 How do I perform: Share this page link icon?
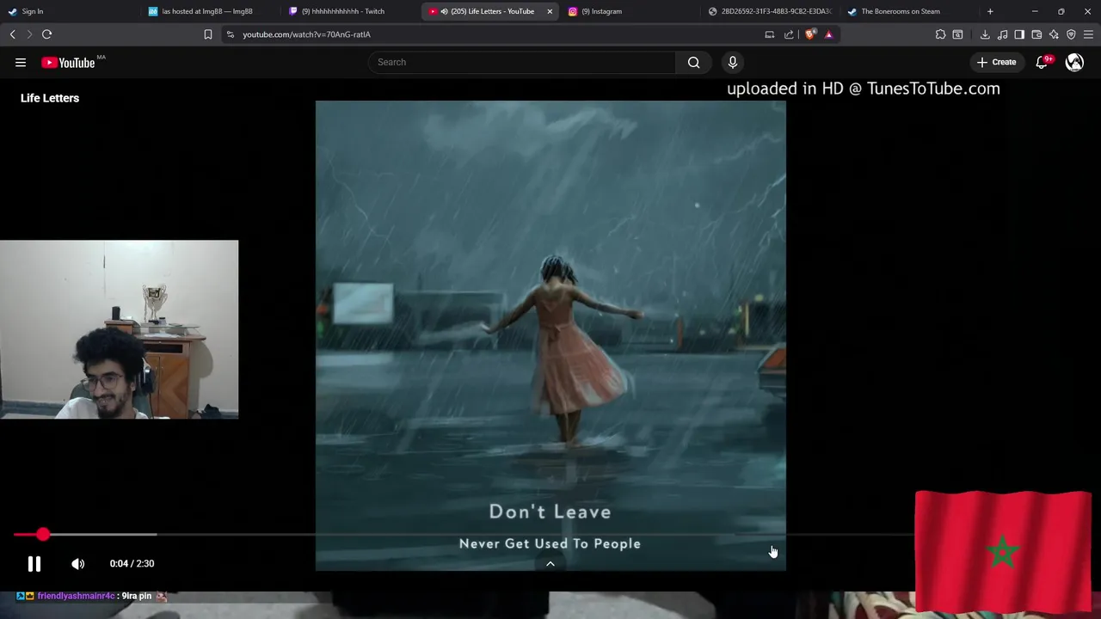coord(789,34)
